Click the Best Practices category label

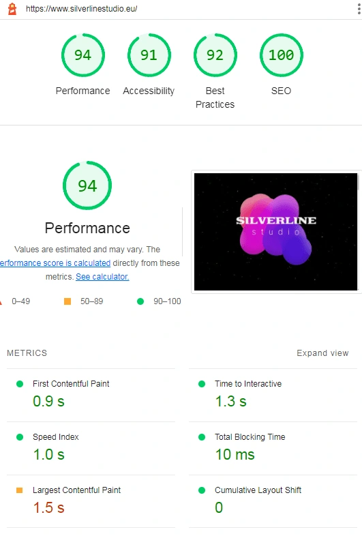[215, 98]
